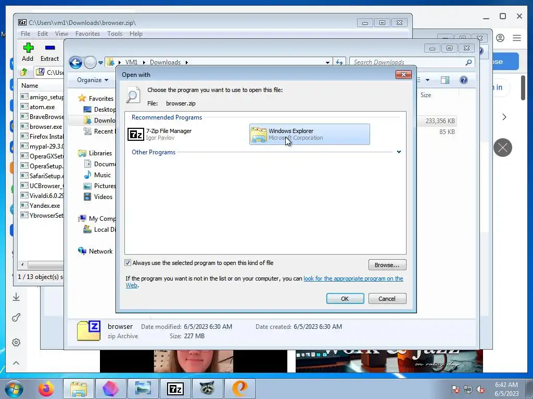Viewport: 533px width, 399px height.
Task: Open the 7-Zip Tools menu
Action: tap(115, 34)
